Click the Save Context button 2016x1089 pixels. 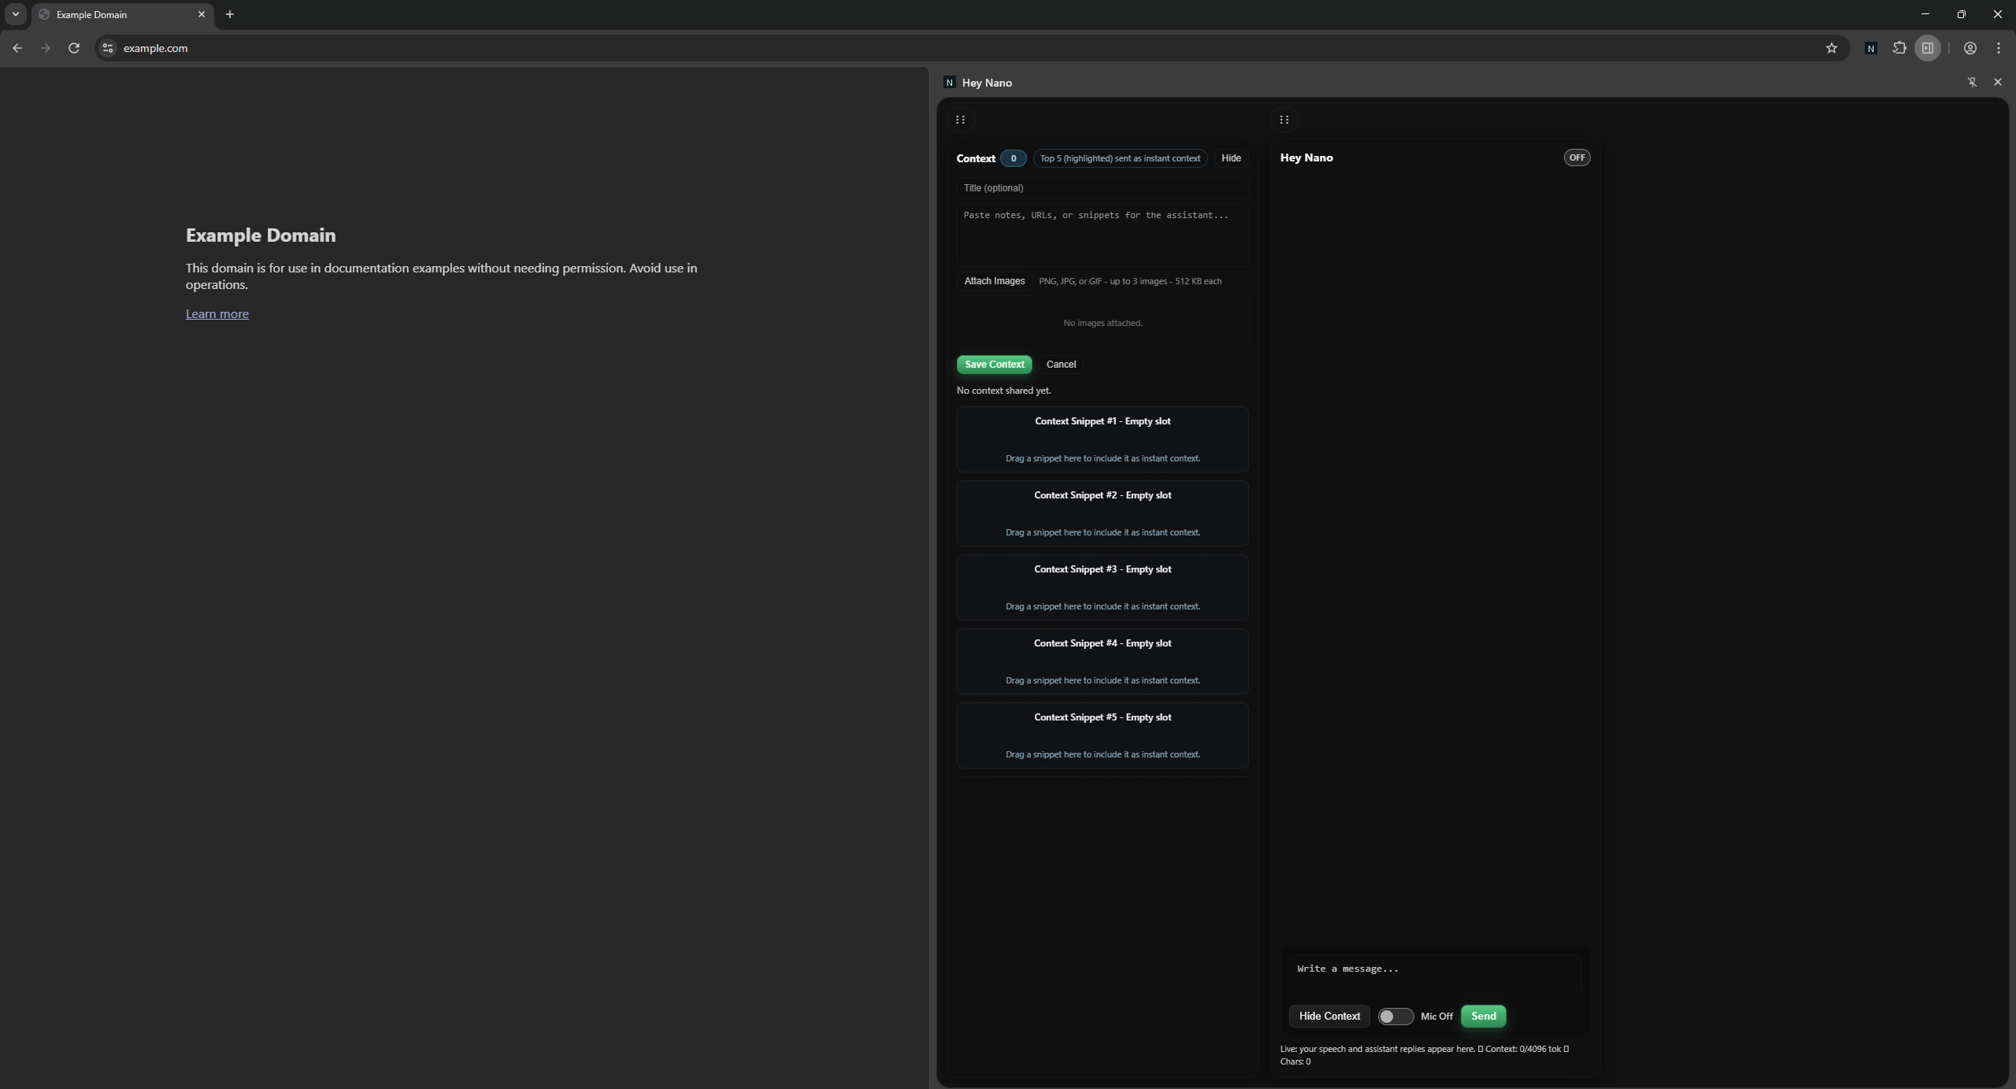click(x=994, y=365)
